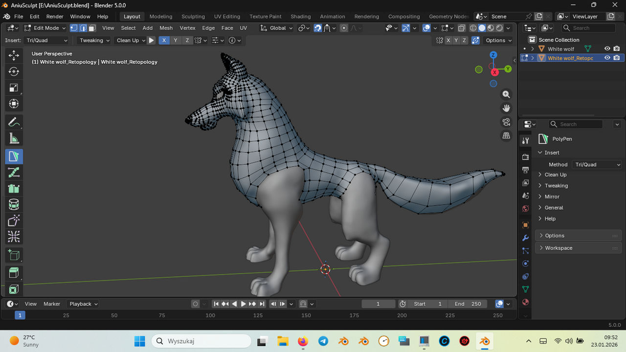Select the Rotate tool in the toolbar

[x=14, y=71]
